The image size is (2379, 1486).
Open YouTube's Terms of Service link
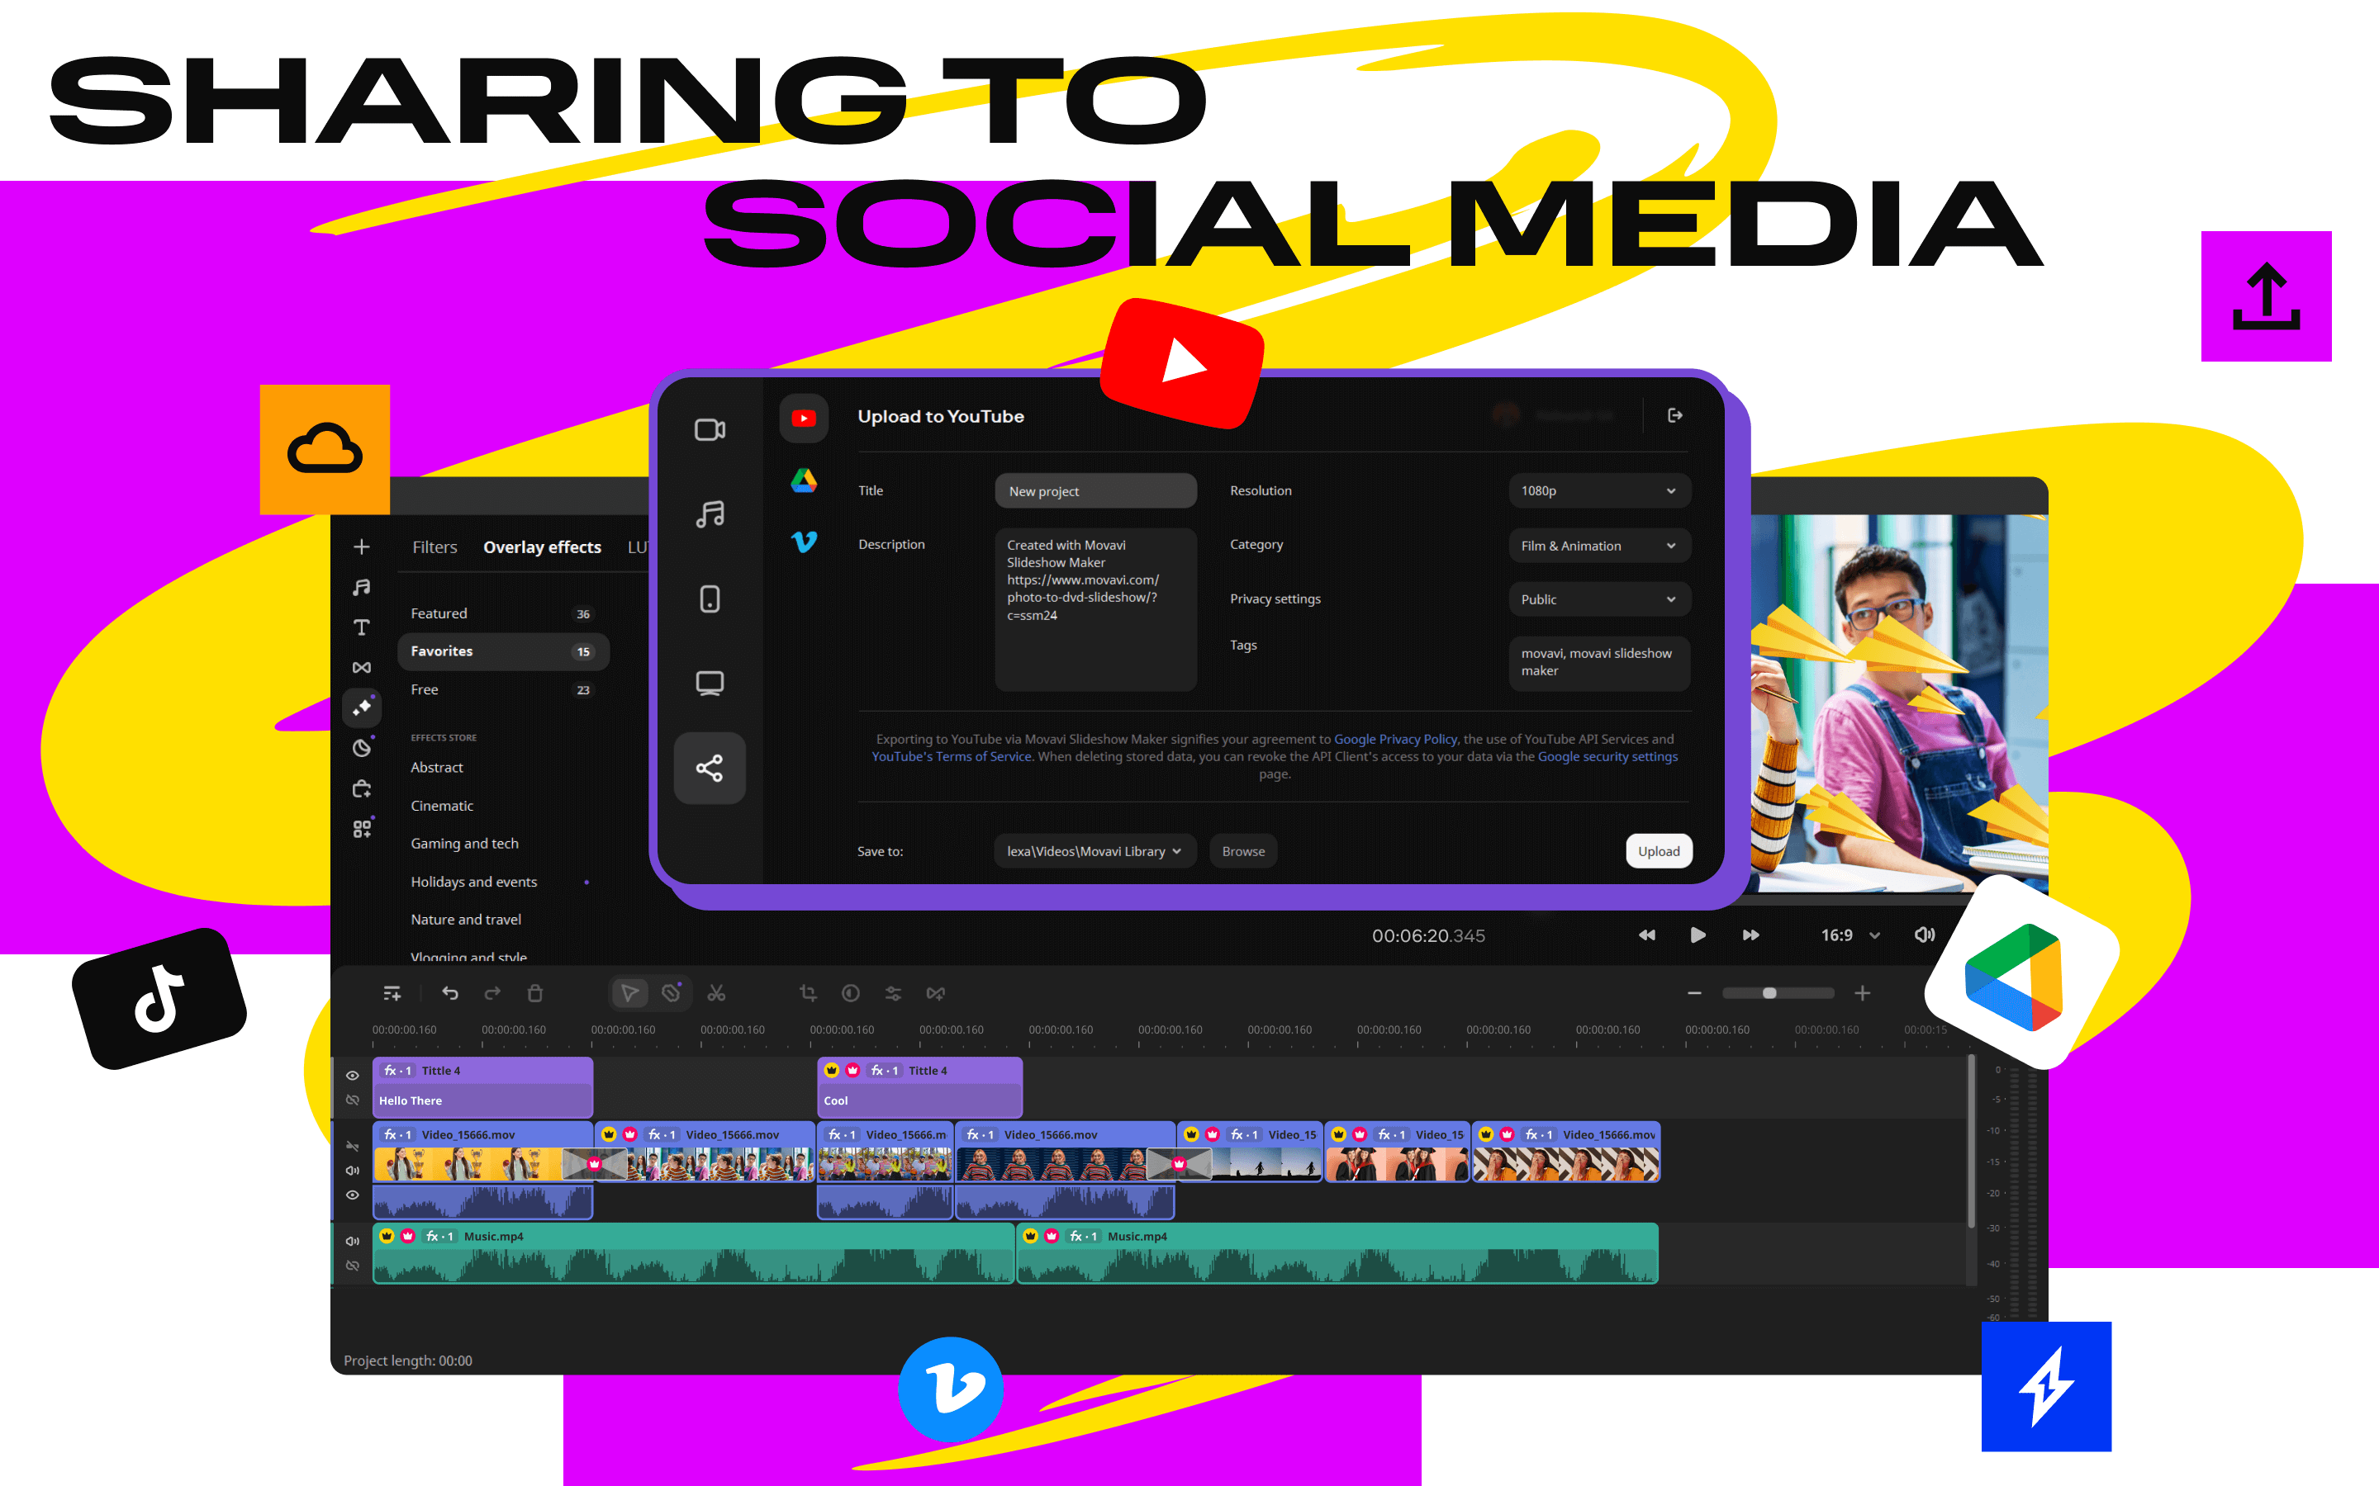click(x=952, y=757)
